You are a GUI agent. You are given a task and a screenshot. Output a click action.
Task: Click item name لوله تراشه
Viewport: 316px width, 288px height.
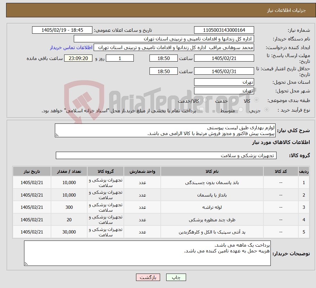pyautogui.click(x=212, y=207)
